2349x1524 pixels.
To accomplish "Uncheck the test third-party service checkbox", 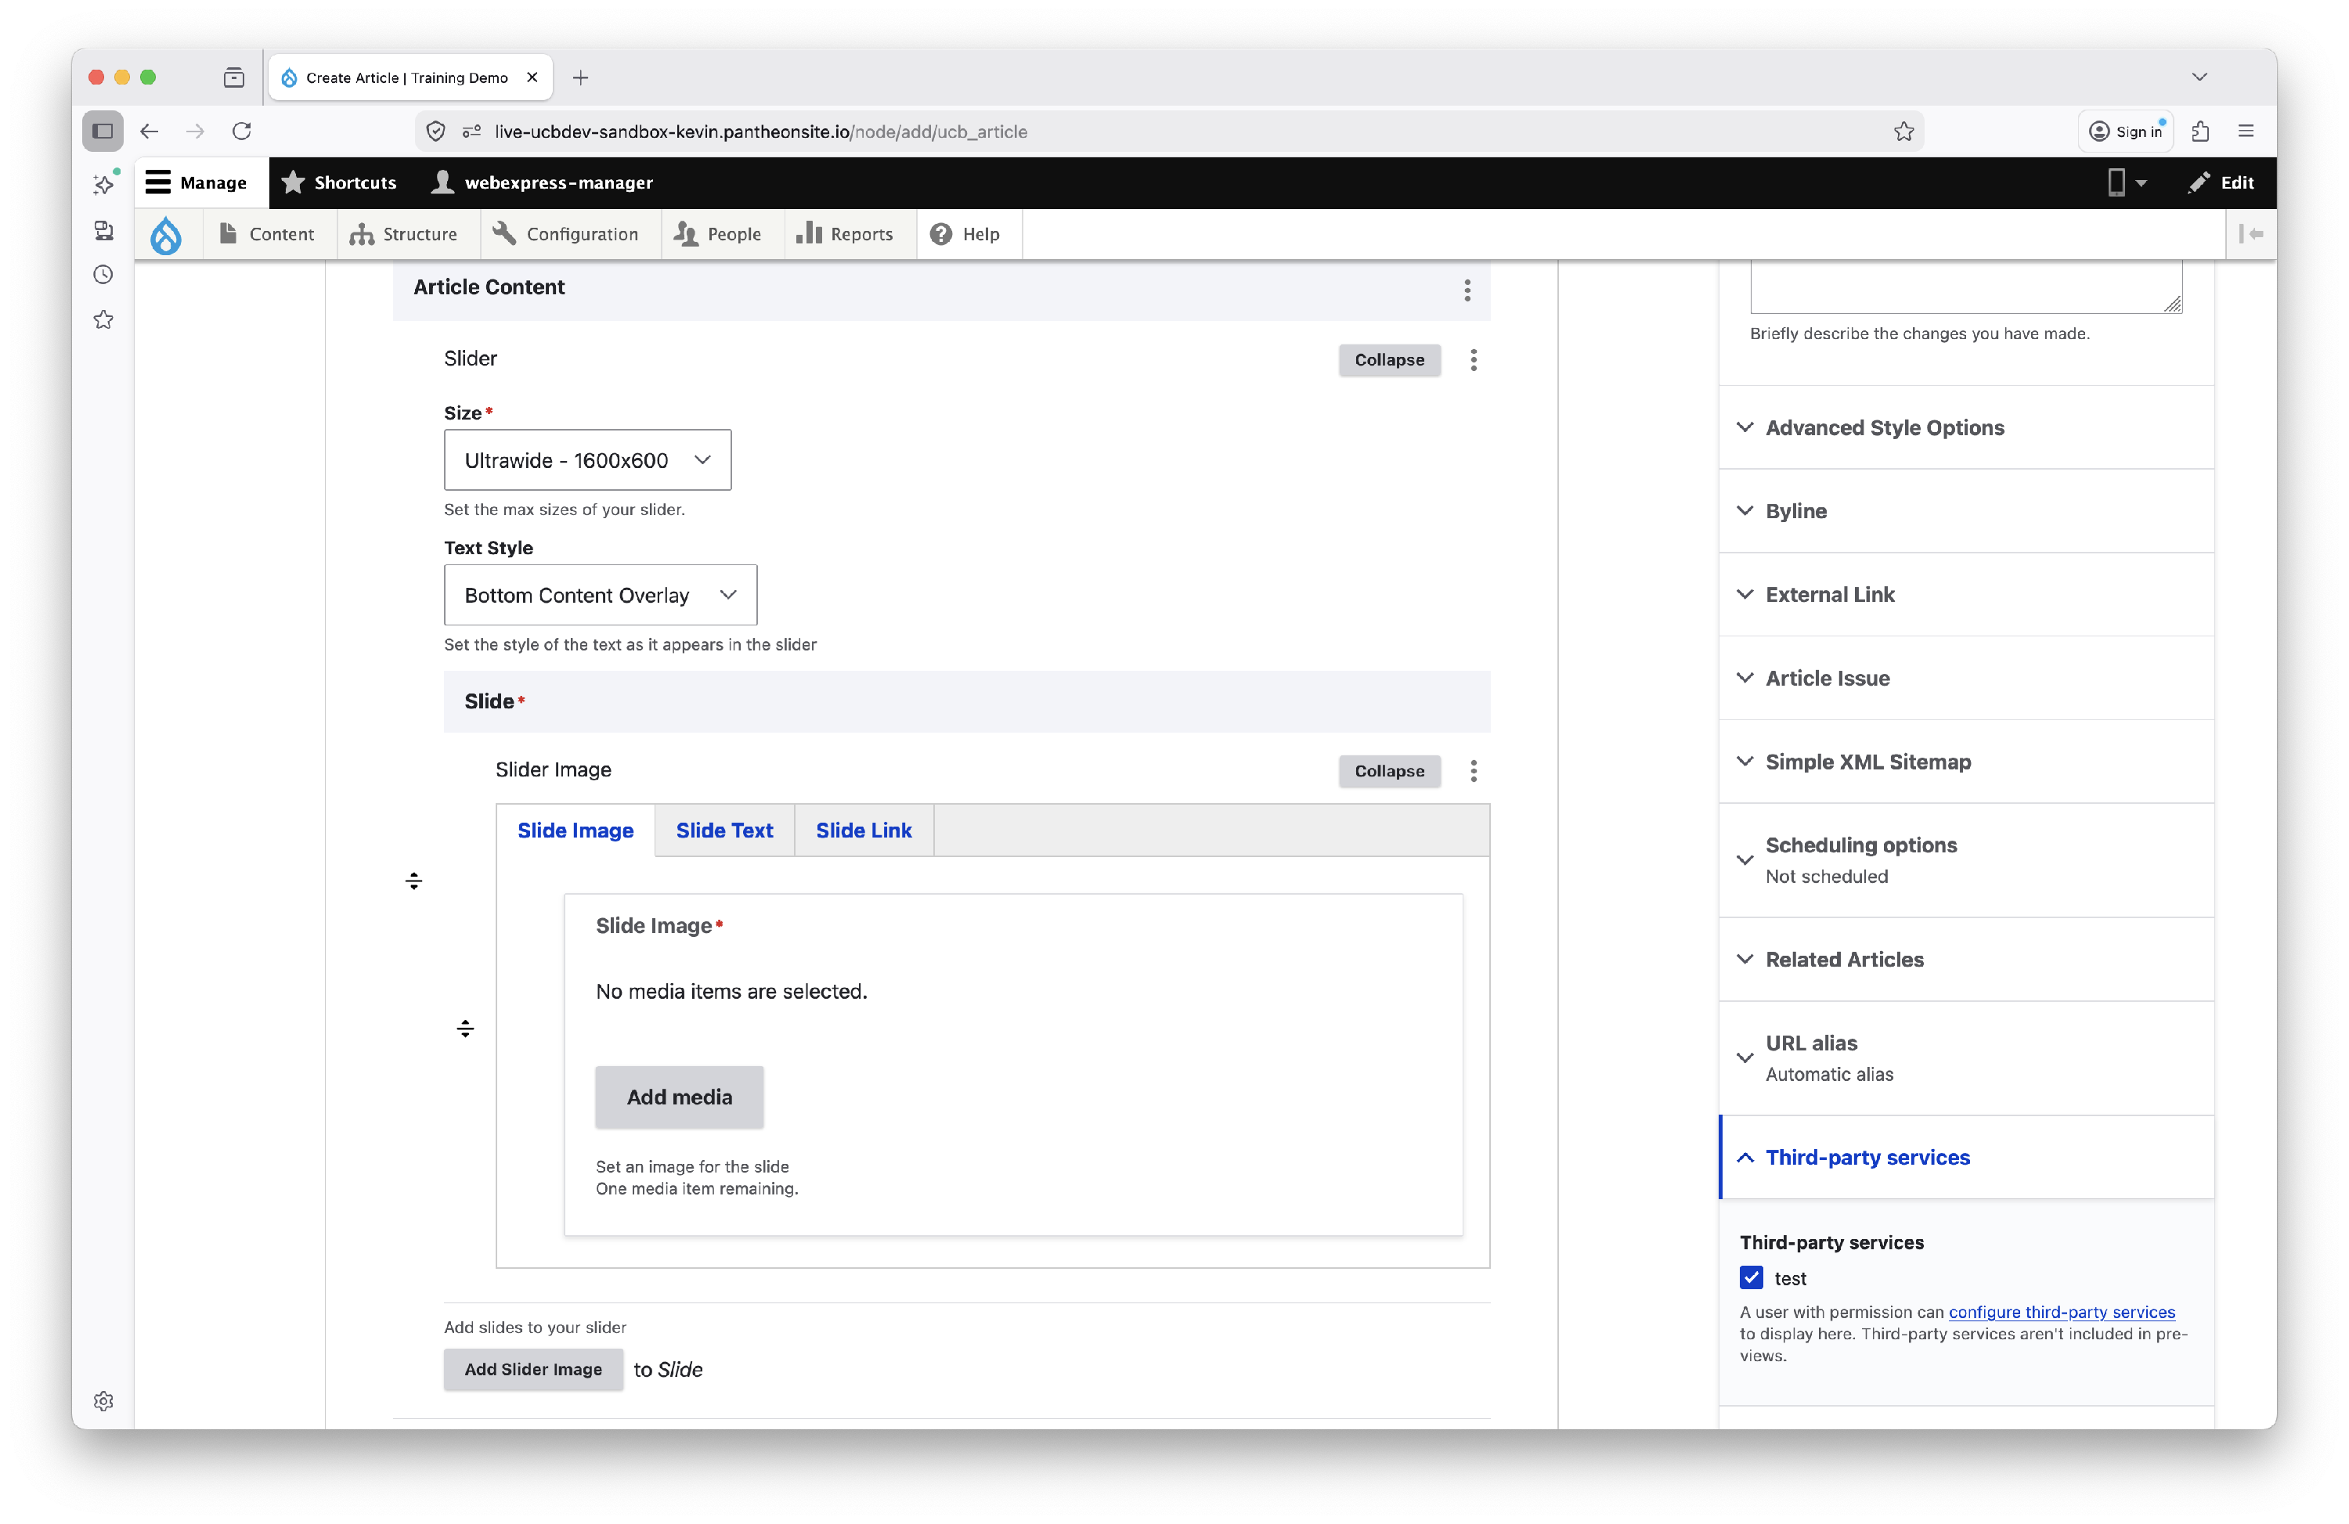I will point(1751,1277).
